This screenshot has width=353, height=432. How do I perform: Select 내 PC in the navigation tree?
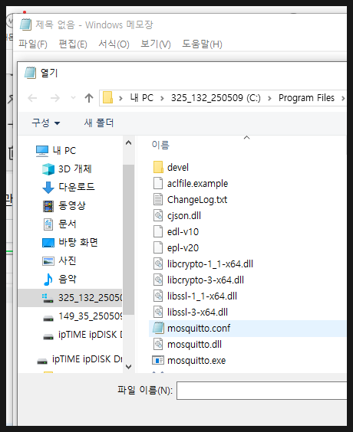point(64,150)
